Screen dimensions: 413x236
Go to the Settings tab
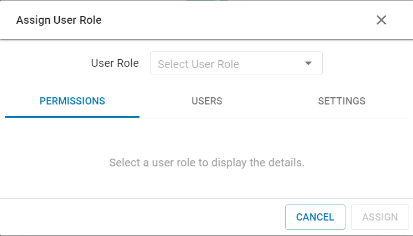pyautogui.click(x=342, y=101)
